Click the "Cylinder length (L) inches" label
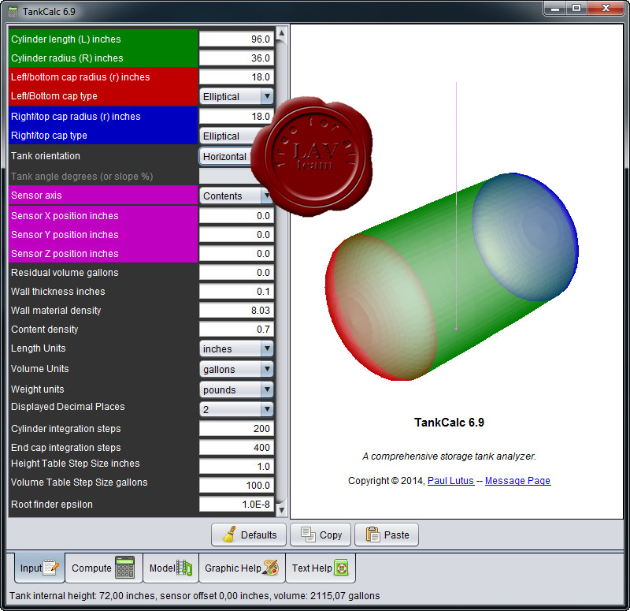 click(66, 39)
